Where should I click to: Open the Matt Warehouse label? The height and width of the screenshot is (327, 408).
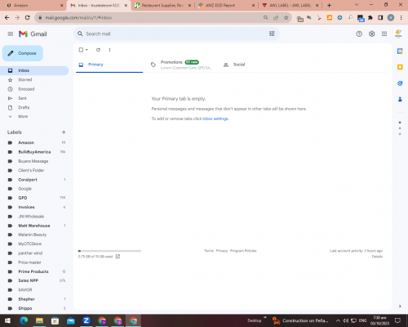(34, 226)
